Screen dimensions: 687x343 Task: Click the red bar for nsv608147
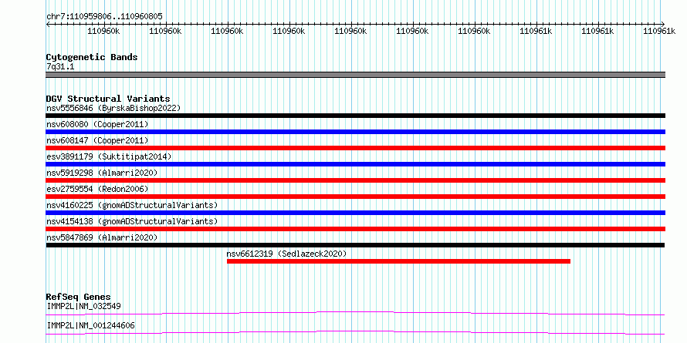tap(355, 148)
